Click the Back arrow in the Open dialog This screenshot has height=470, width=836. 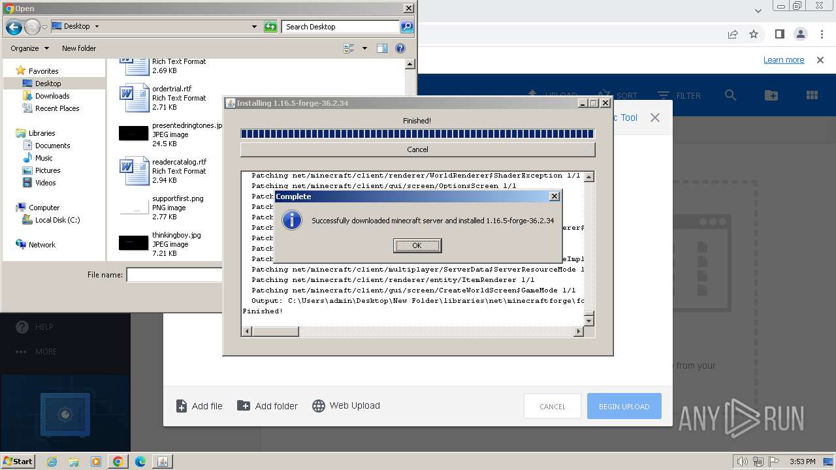(14, 27)
